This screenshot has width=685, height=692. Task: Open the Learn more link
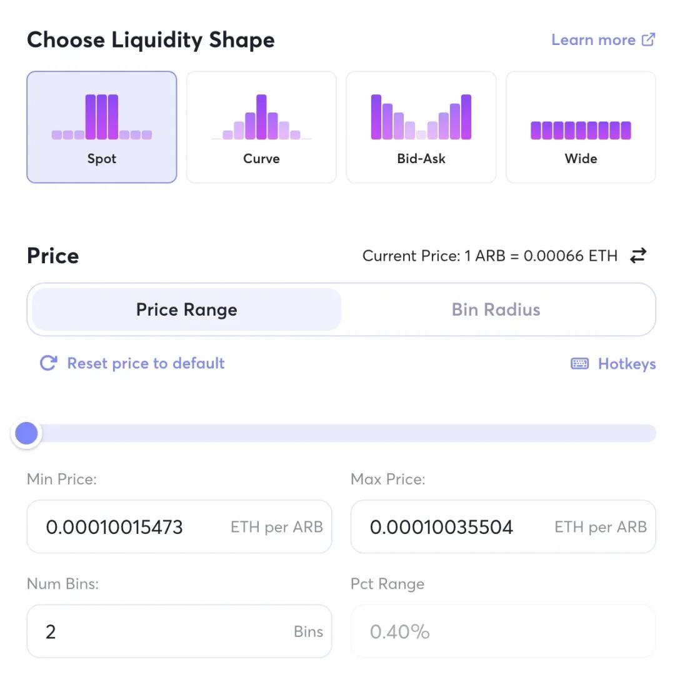coord(593,40)
